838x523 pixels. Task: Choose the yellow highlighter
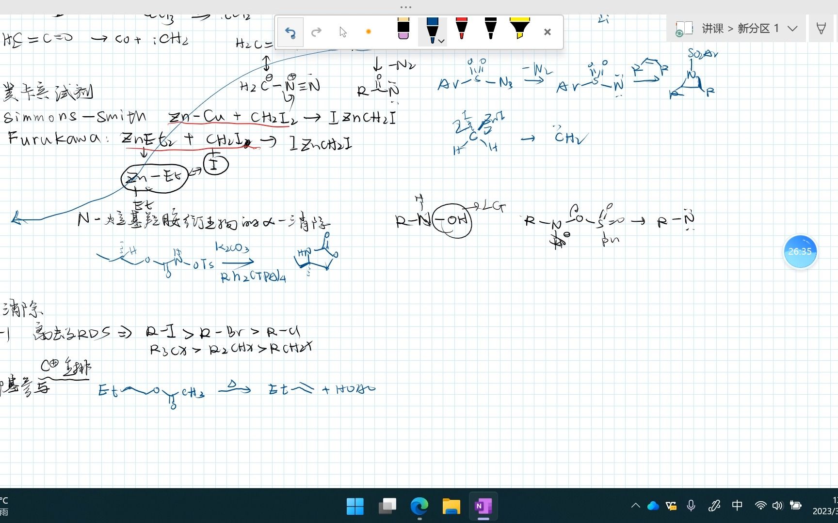click(x=519, y=29)
